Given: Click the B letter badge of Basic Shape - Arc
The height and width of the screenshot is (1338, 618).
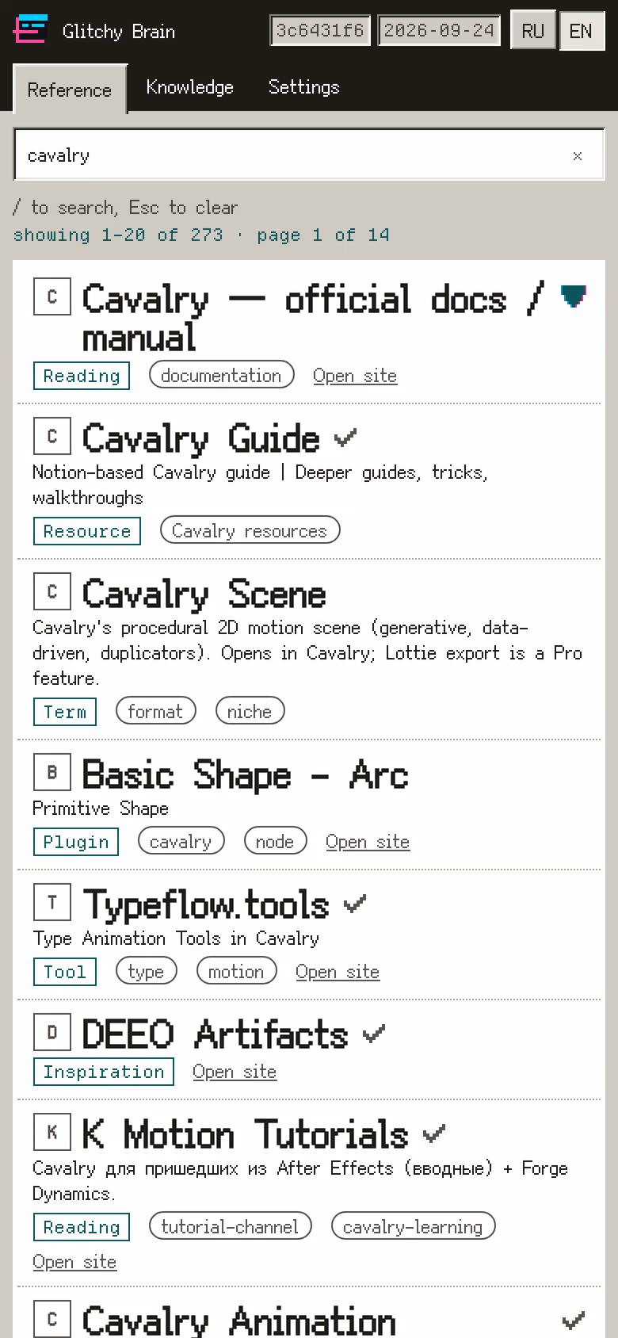Looking at the screenshot, I should 52,772.
